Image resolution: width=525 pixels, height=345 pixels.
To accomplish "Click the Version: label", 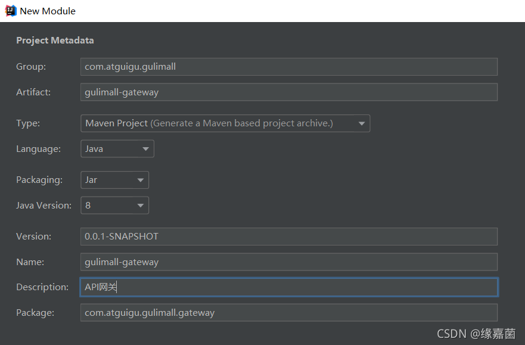I will coord(33,236).
